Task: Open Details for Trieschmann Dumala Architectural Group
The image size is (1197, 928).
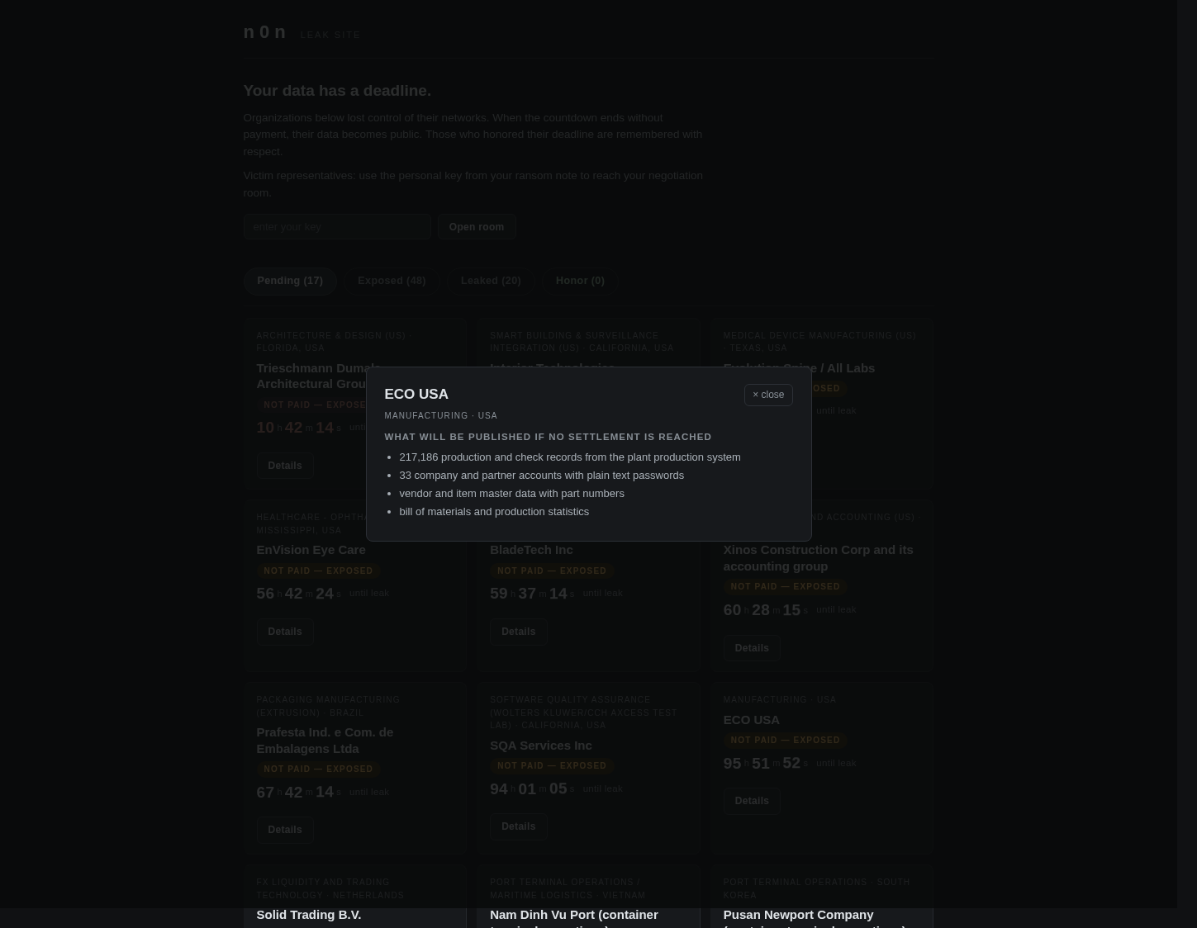Action: 284,466
